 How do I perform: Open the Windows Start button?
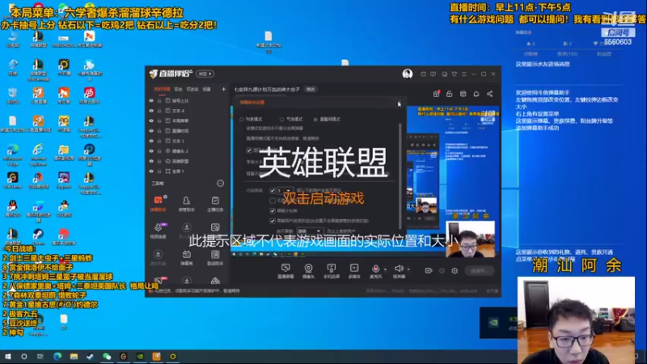coord(8,356)
